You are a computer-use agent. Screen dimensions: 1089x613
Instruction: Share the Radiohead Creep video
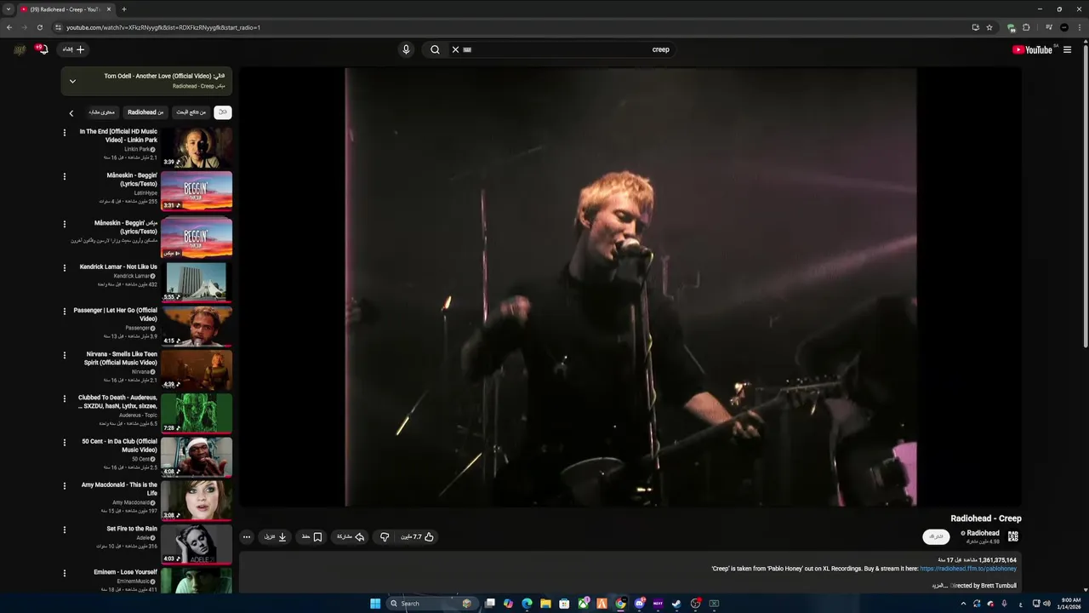(351, 537)
